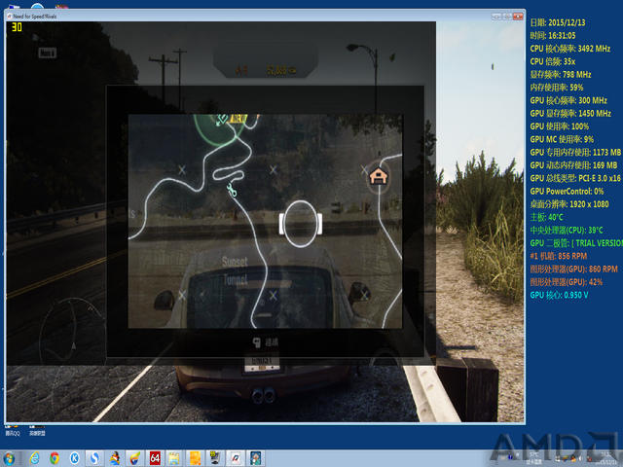
Task: Open the orange square taskbar icon
Action: pos(195,458)
